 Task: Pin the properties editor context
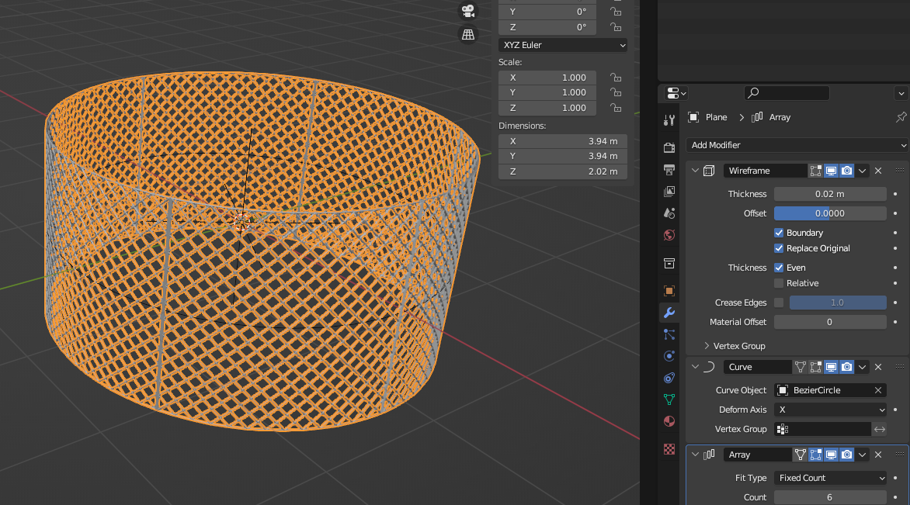901,117
